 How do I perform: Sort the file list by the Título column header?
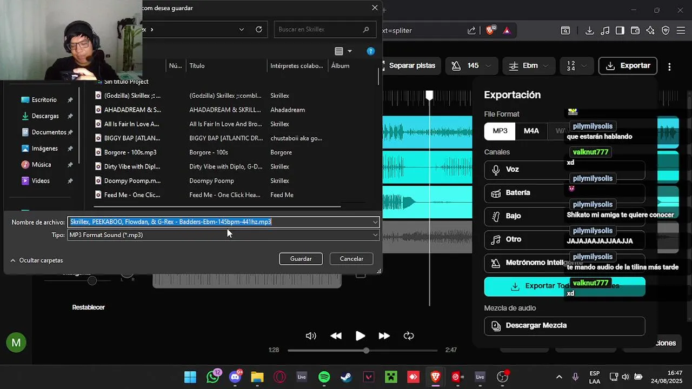tap(227, 66)
